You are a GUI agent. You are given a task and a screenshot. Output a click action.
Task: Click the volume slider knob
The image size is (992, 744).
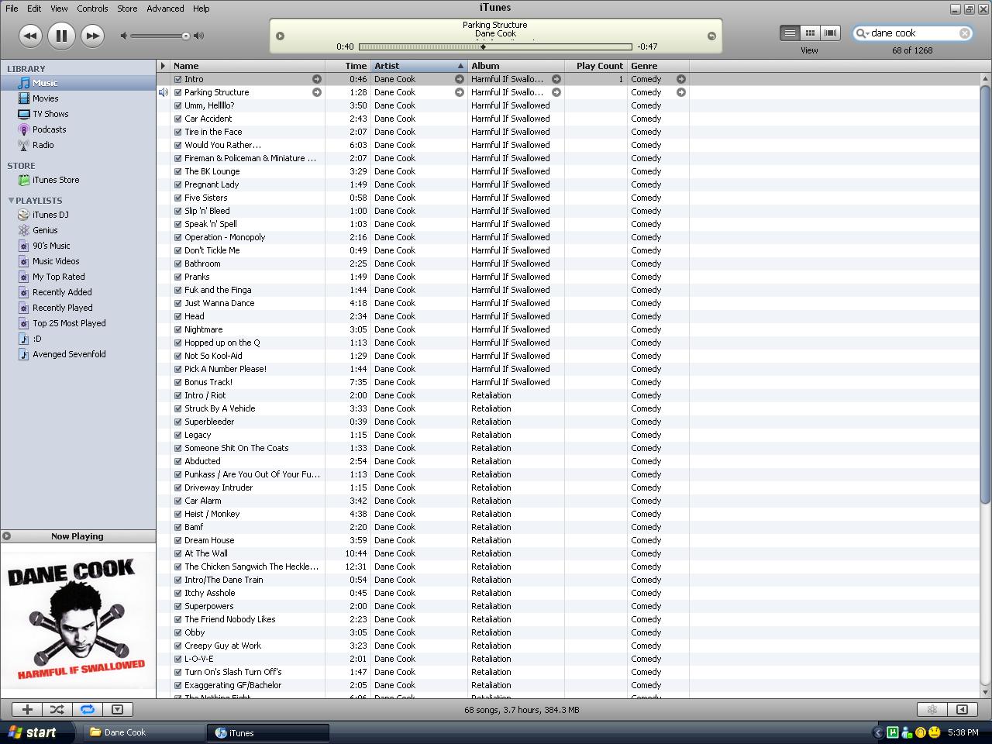(x=186, y=36)
